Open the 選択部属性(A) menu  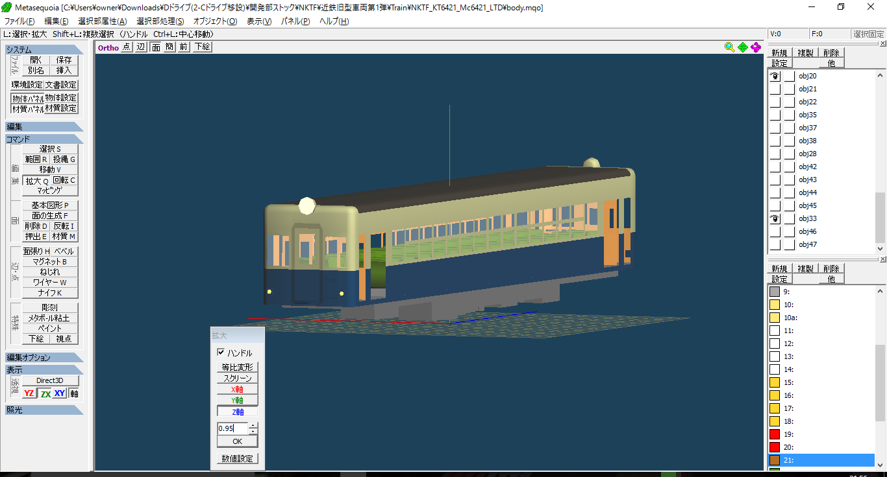pyautogui.click(x=102, y=21)
